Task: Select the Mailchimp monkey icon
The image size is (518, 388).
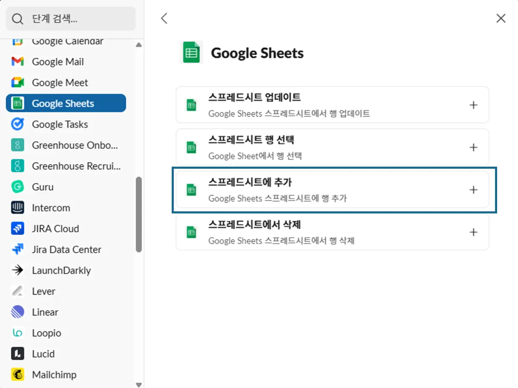Action: tap(18, 375)
